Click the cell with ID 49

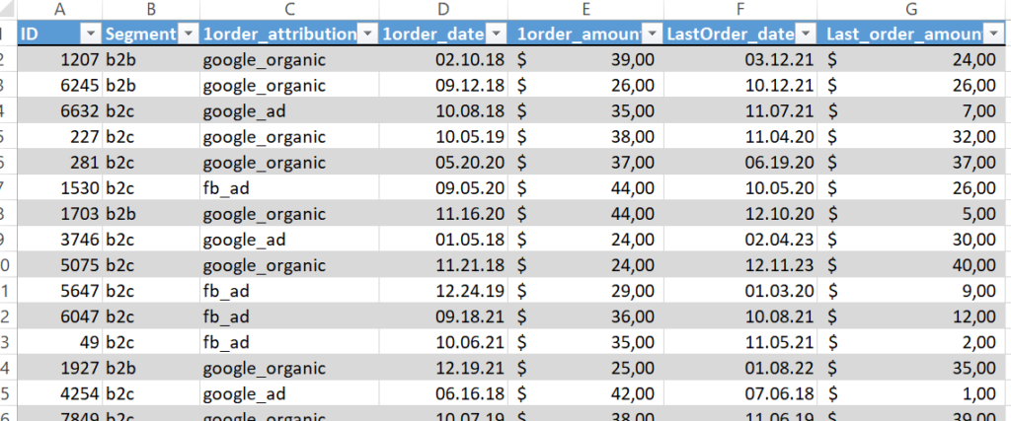(x=61, y=342)
